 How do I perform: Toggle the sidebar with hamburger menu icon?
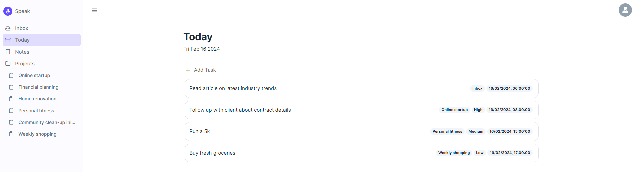(94, 10)
